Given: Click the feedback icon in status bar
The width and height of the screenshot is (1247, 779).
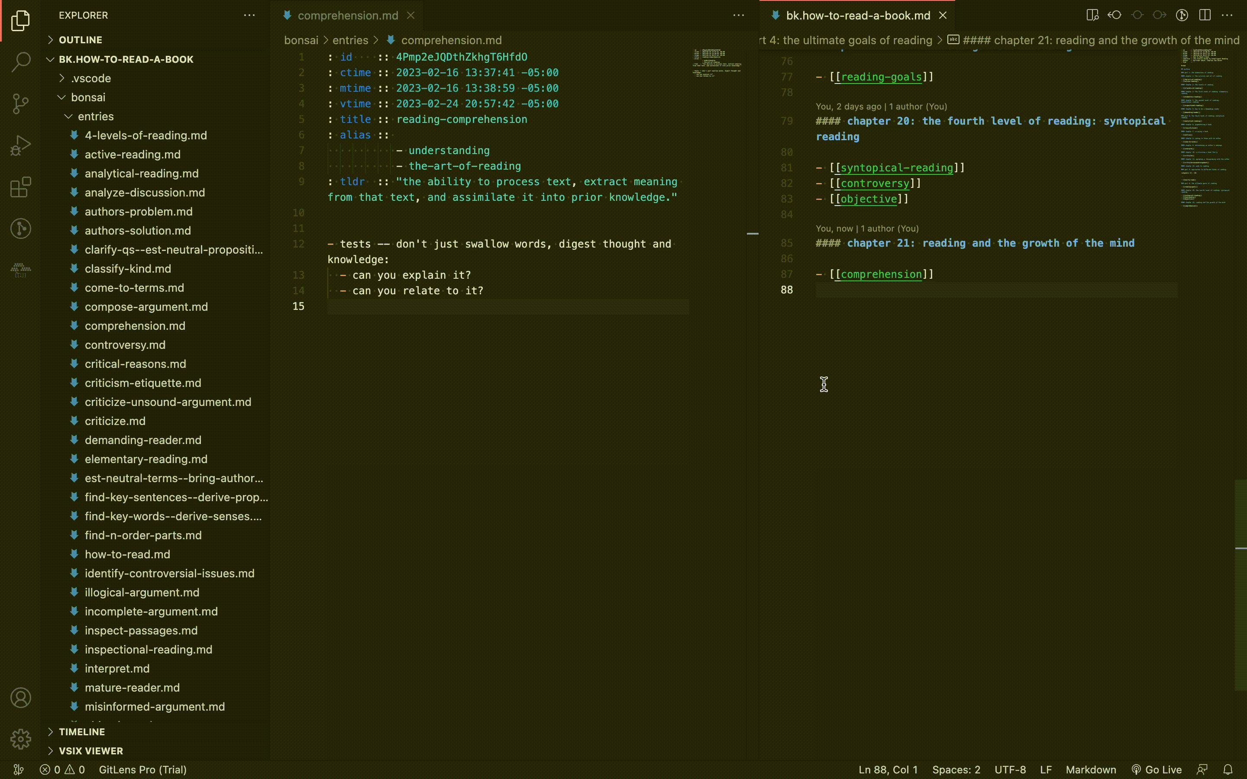Looking at the screenshot, I should [x=1202, y=769].
